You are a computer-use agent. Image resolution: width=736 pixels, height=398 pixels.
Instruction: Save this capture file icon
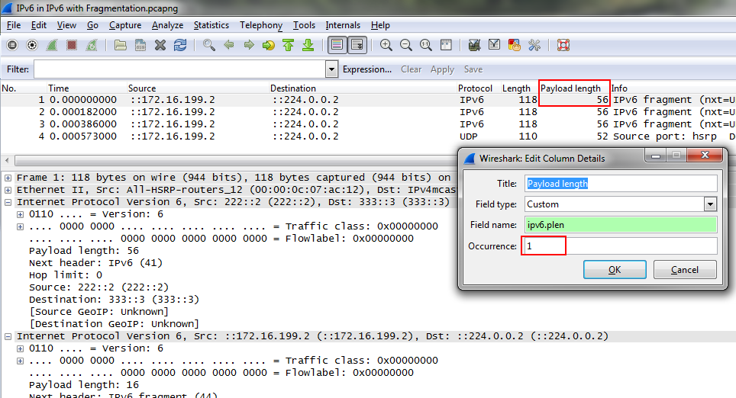140,45
